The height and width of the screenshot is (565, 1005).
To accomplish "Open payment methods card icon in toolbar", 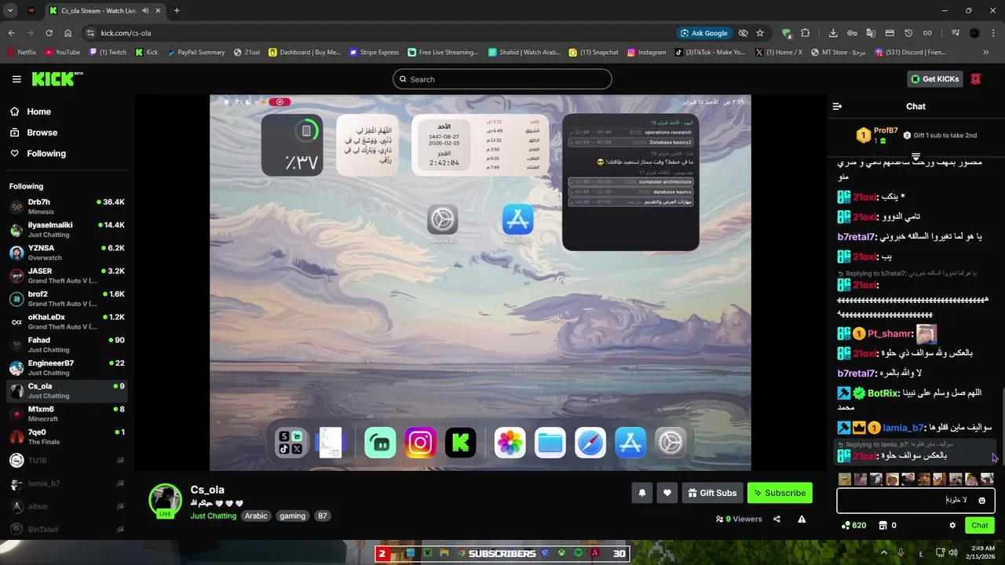I will coord(890,33).
